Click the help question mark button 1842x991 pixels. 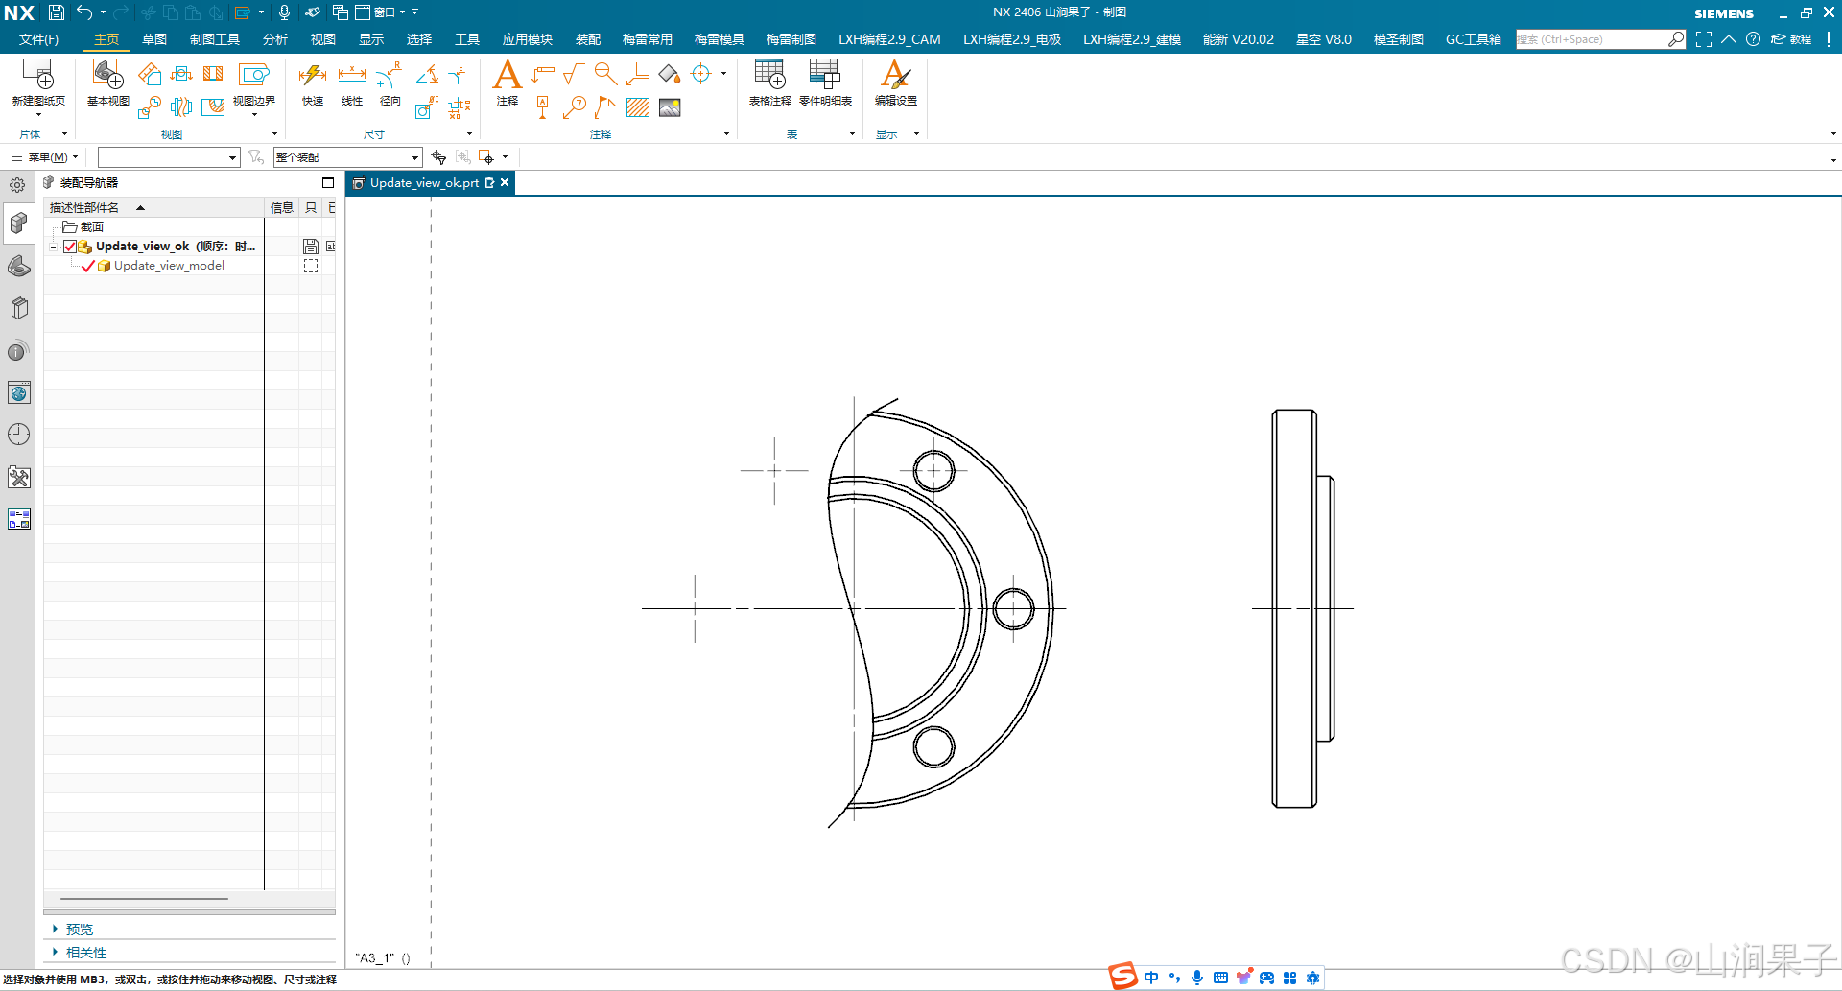pyautogui.click(x=1753, y=39)
